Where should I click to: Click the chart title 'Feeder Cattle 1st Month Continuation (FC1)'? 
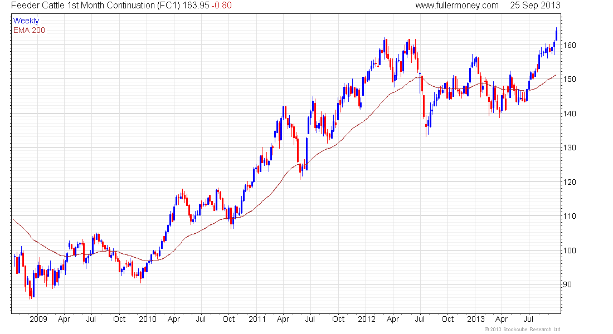click(95, 6)
